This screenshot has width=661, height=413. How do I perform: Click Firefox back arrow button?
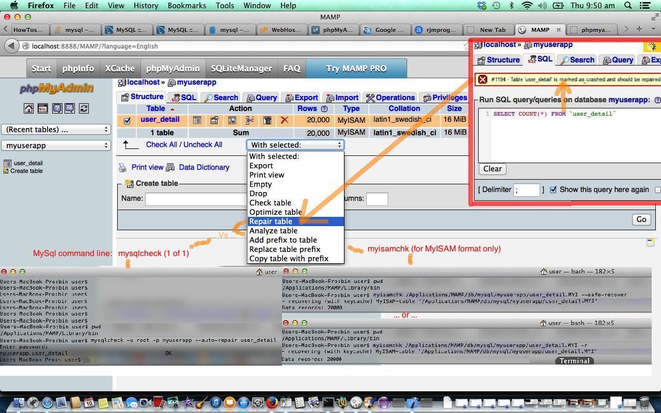click(x=11, y=46)
